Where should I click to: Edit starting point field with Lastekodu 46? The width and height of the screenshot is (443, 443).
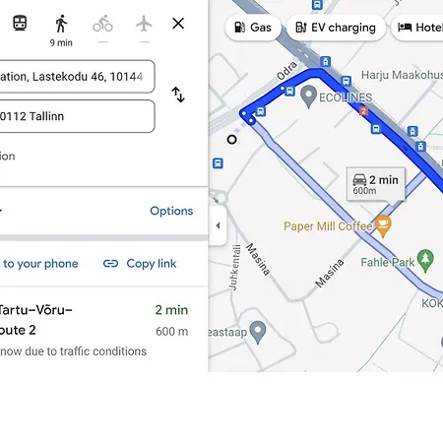(77, 77)
